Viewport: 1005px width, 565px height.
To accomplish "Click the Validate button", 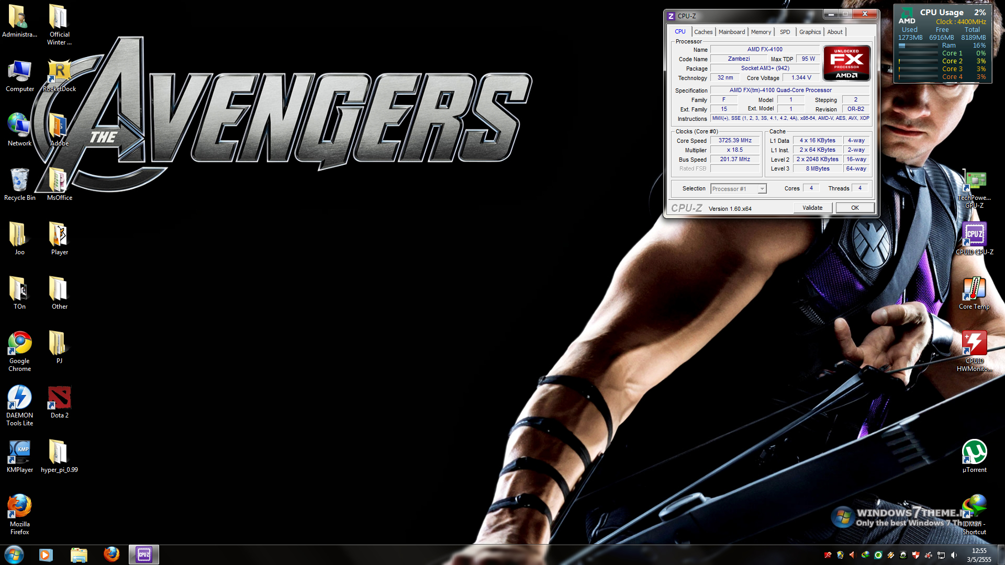I will pyautogui.click(x=812, y=208).
